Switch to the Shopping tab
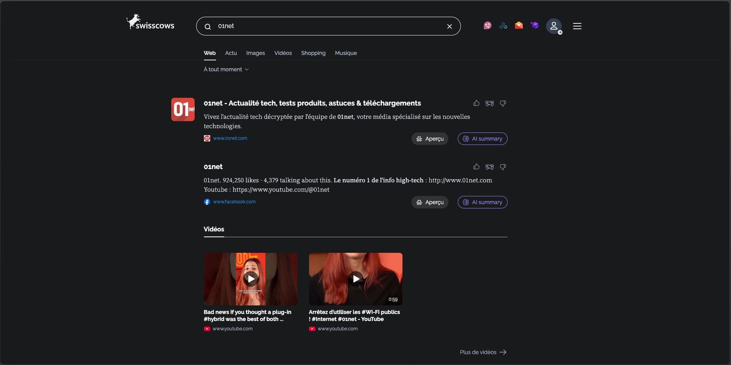 tap(313, 53)
